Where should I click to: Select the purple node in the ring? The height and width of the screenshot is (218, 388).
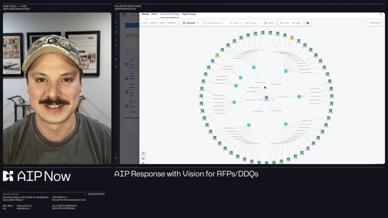pyautogui.click(x=308, y=148)
